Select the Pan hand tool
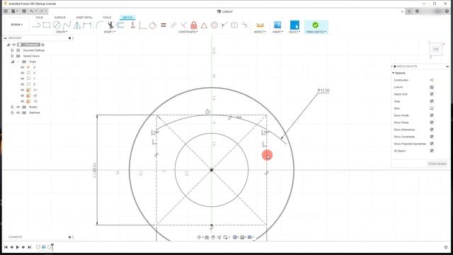The image size is (453, 255). click(213, 237)
